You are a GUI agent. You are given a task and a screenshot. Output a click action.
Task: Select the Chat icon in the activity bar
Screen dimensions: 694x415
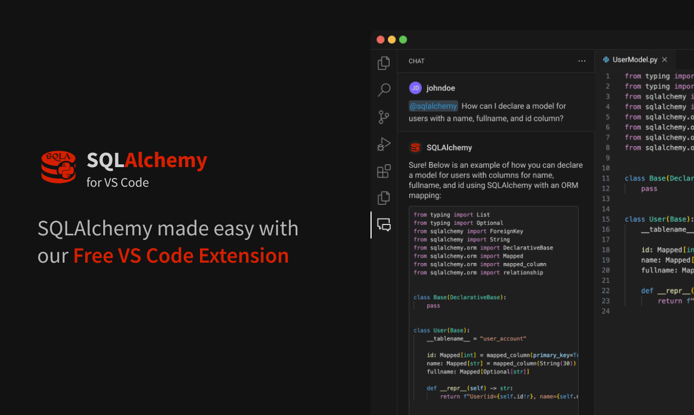click(384, 225)
